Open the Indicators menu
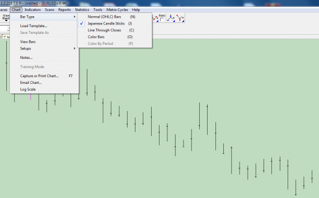This screenshot has height=198, width=319. pos(32,10)
